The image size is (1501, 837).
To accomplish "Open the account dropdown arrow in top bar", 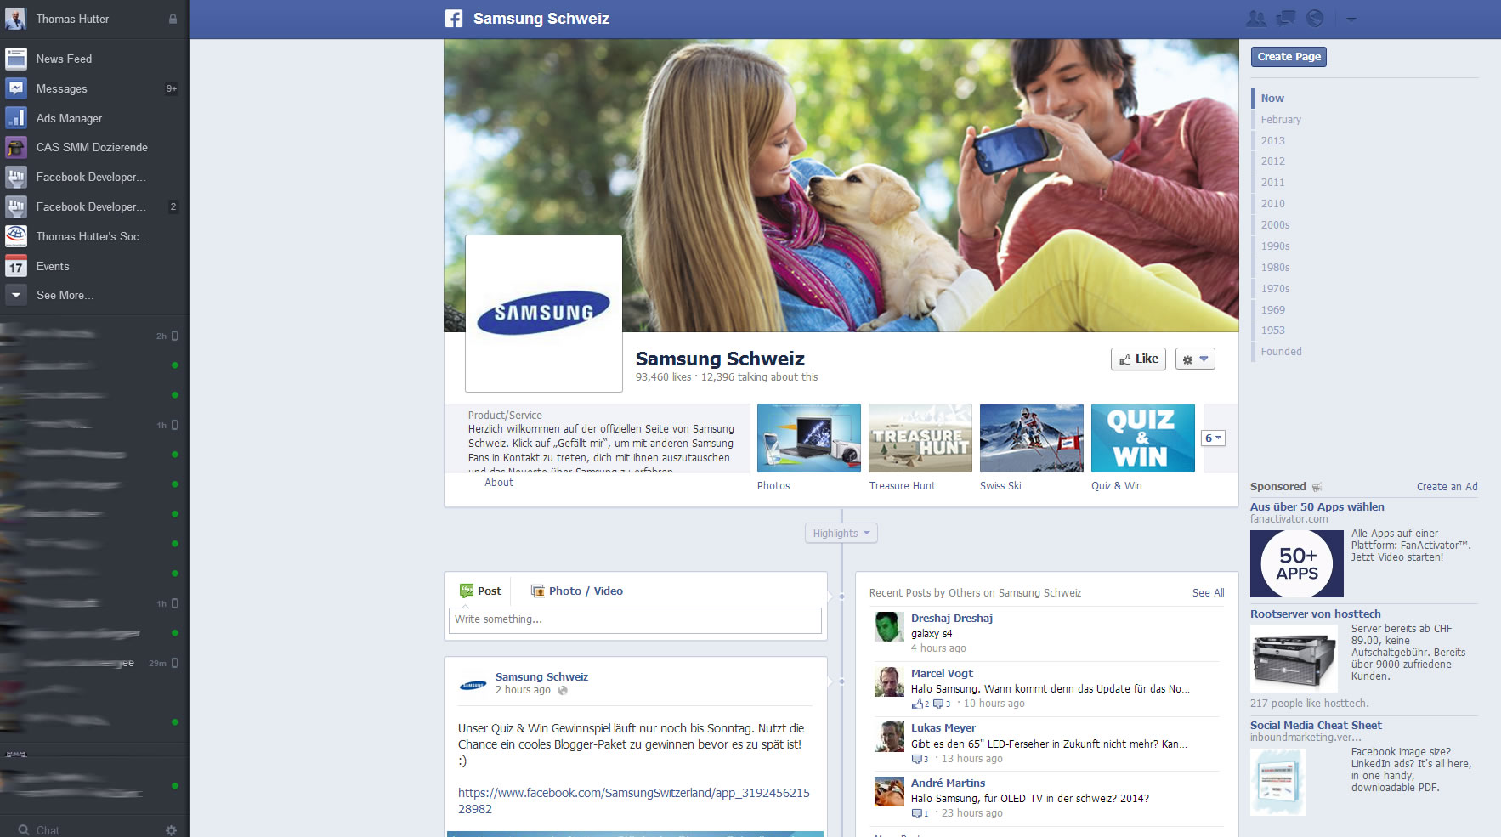I will (1351, 19).
